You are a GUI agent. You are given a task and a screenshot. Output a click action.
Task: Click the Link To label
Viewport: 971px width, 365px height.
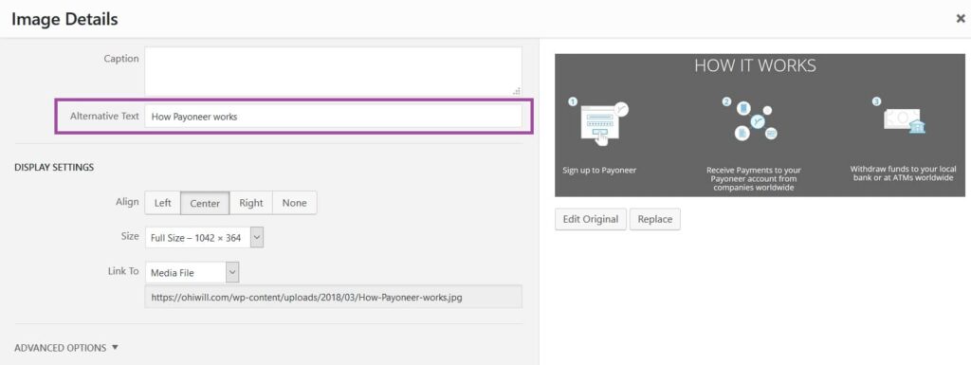(123, 271)
